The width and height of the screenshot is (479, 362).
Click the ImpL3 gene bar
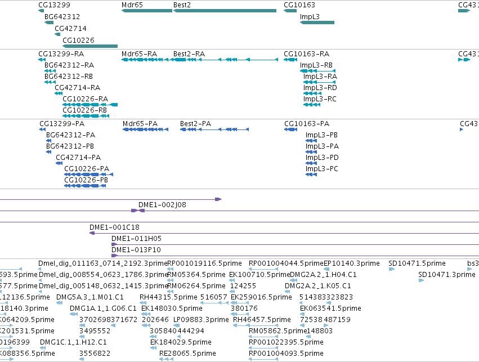click(317, 23)
